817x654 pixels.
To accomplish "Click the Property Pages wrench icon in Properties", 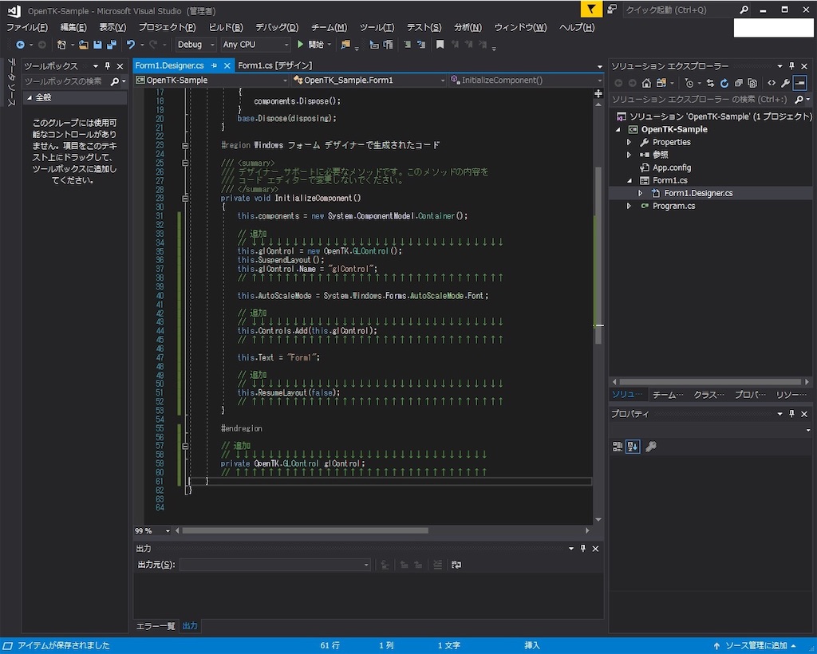I will pyautogui.click(x=651, y=447).
